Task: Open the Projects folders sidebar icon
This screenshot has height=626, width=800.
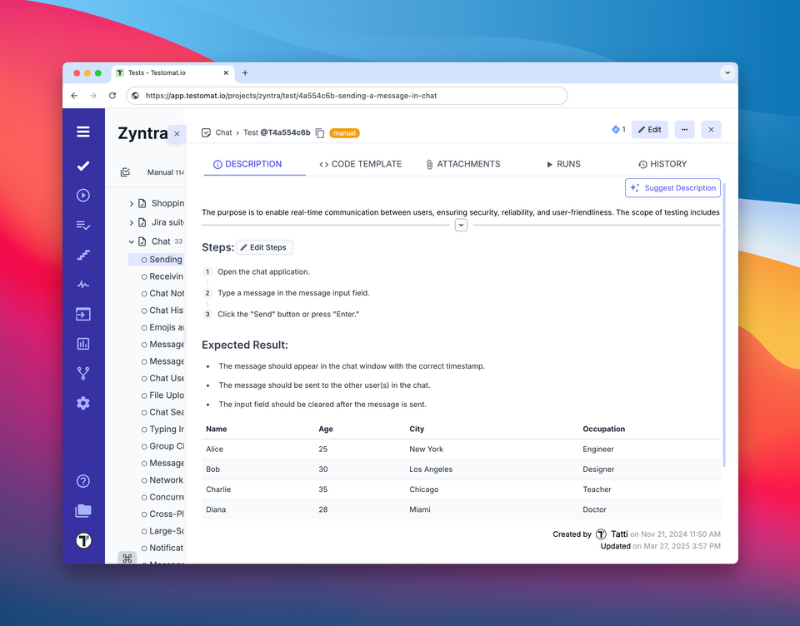Action: [x=83, y=511]
